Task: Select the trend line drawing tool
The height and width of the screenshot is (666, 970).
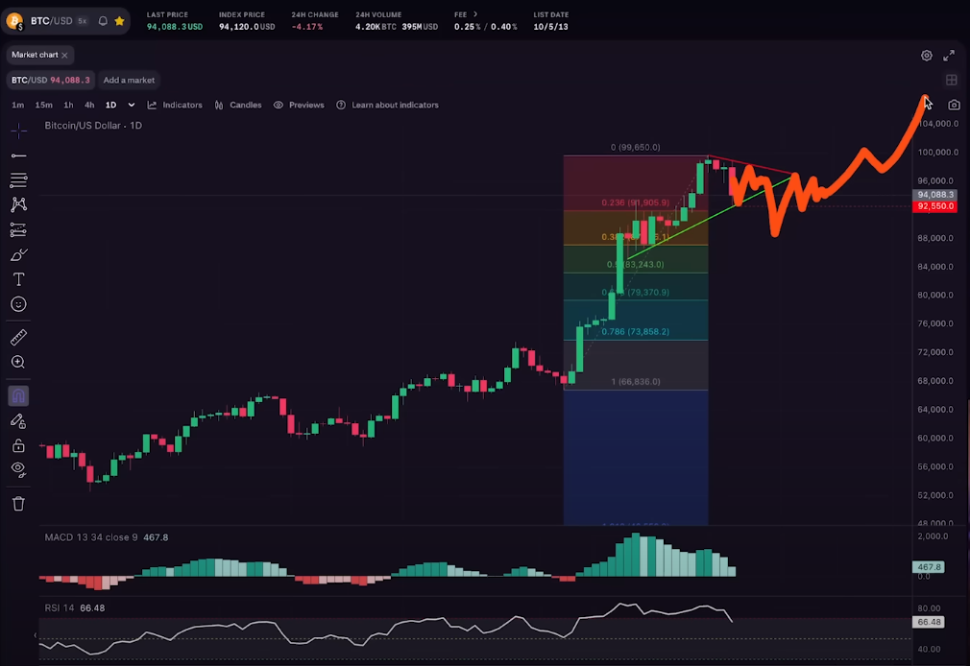Action: (18, 155)
